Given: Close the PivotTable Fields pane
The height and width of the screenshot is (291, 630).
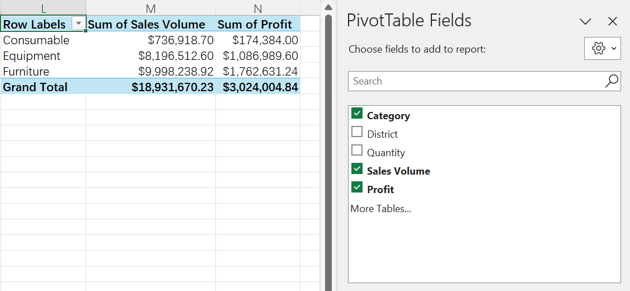Looking at the screenshot, I should tap(613, 22).
